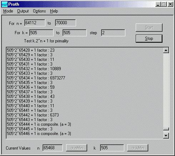The height and width of the screenshot is (156, 175).
Task: Open the Help menu
Action: (x=54, y=11)
